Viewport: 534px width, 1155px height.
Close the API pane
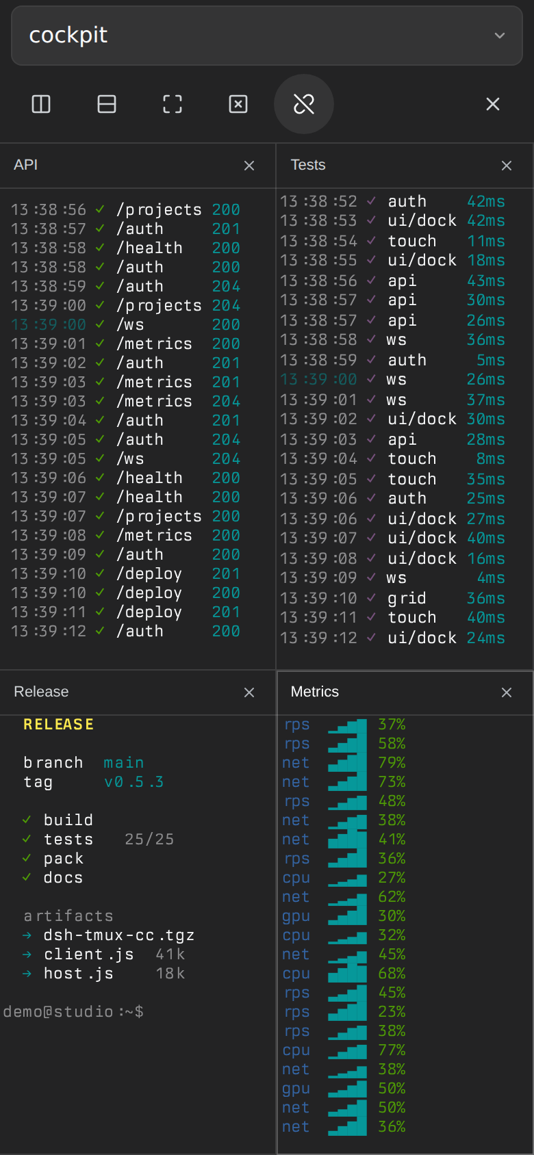click(x=249, y=166)
